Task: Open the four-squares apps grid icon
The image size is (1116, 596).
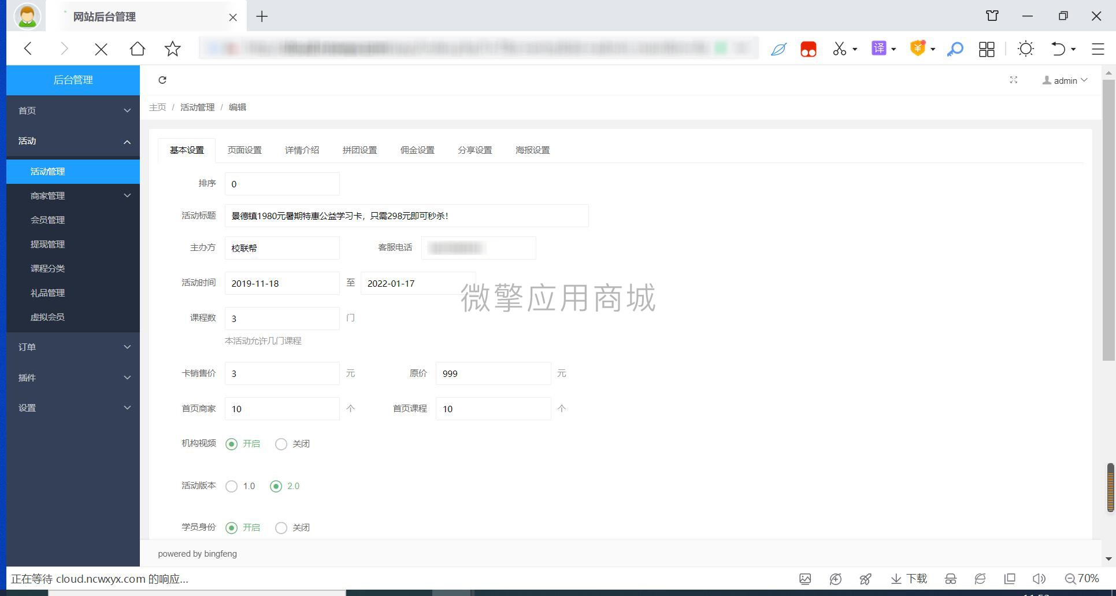Action: pos(987,49)
